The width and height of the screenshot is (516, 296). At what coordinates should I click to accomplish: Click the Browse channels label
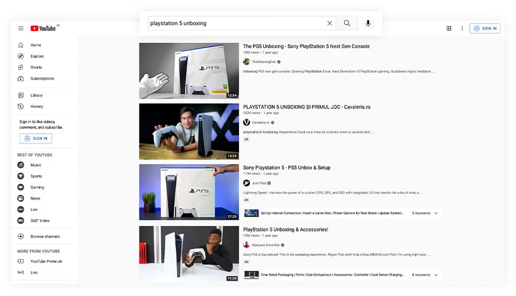[x=45, y=236]
